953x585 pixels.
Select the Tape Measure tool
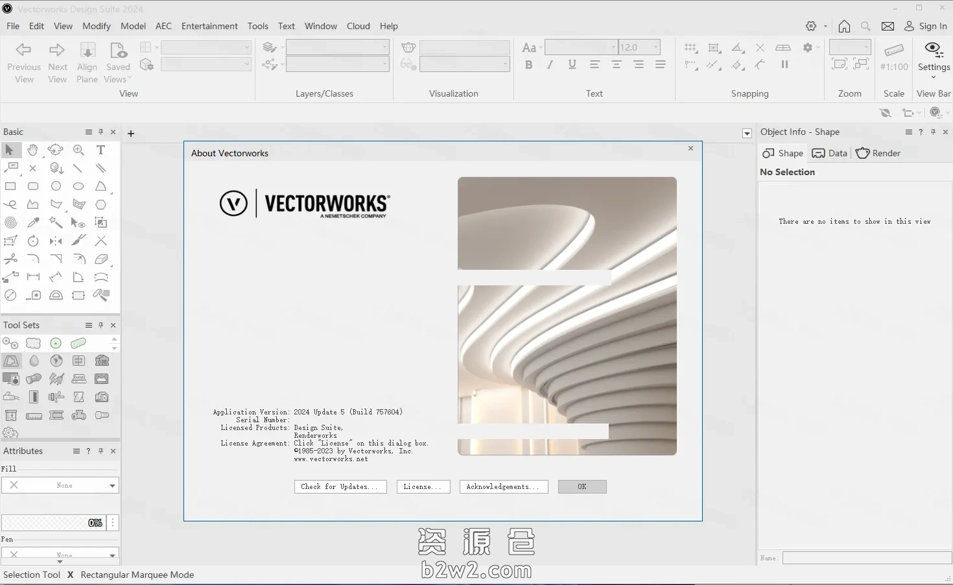click(x=33, y=295)
